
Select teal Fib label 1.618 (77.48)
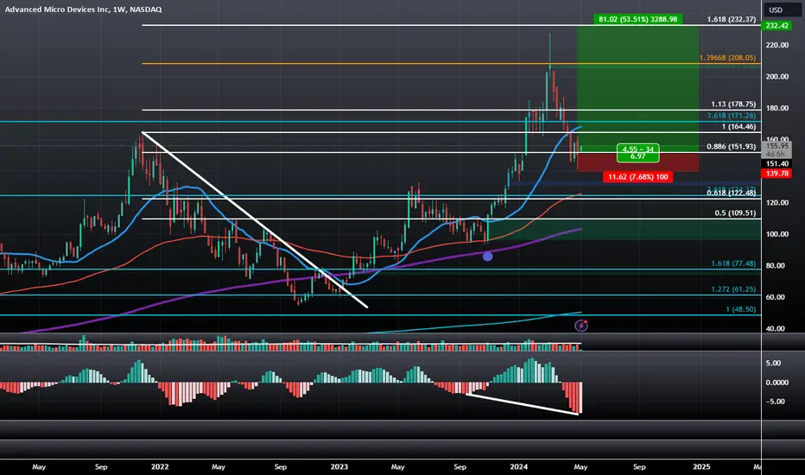pos(733,264)
